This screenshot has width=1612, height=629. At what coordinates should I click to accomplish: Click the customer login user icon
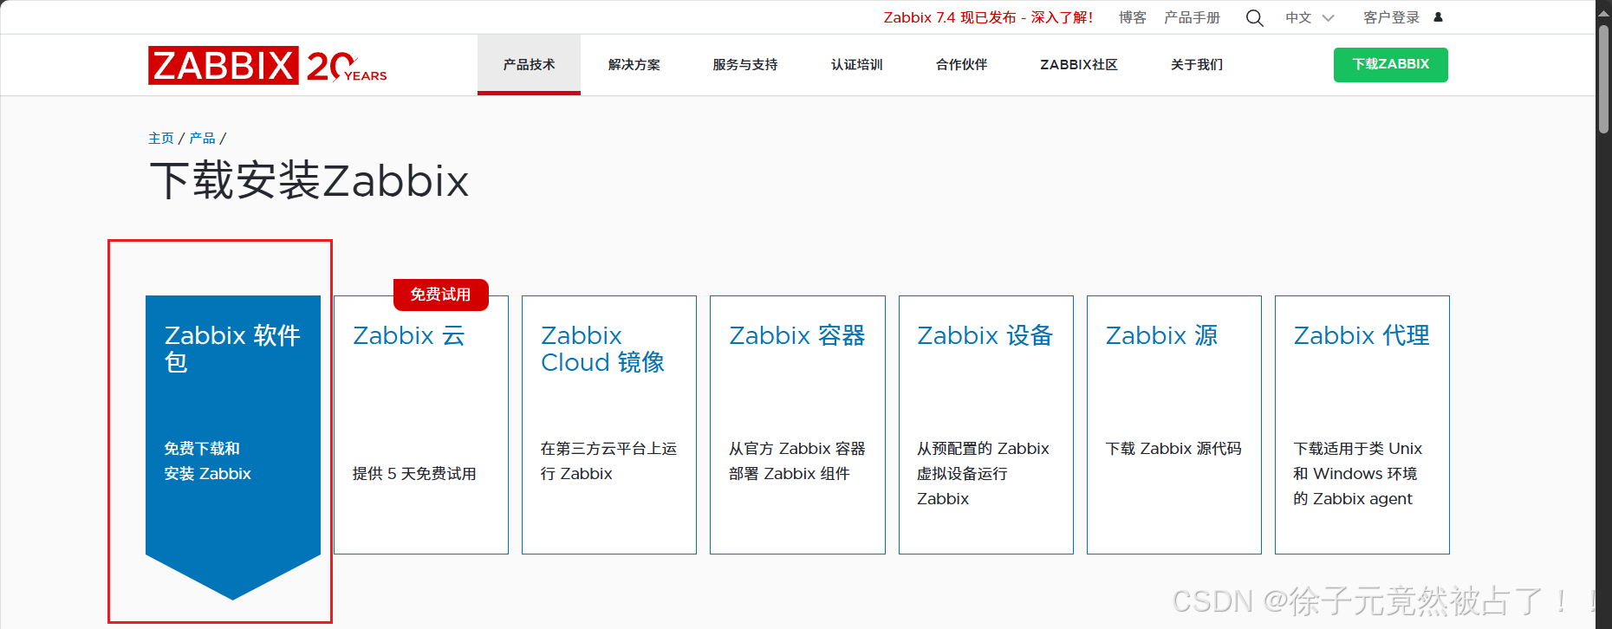1438,17
